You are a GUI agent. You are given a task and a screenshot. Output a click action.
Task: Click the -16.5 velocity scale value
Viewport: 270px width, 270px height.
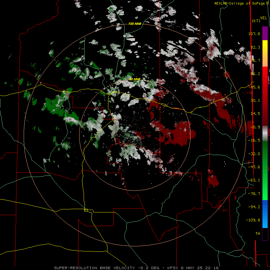(254, 140)
